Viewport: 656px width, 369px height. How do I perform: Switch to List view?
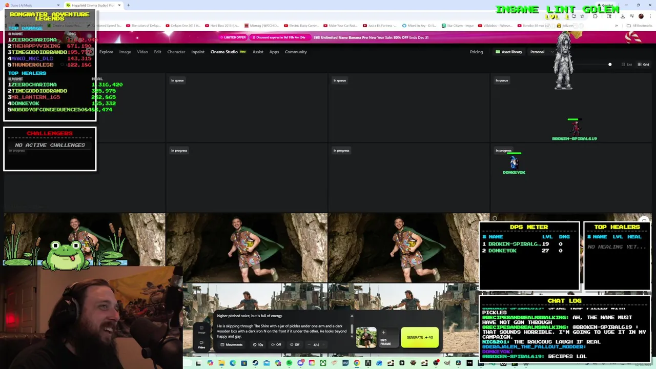tap(626, 65)
